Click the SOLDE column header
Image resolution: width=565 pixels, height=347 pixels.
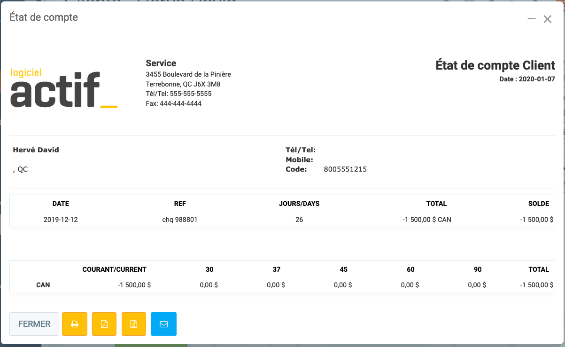(x=538, y=204)
